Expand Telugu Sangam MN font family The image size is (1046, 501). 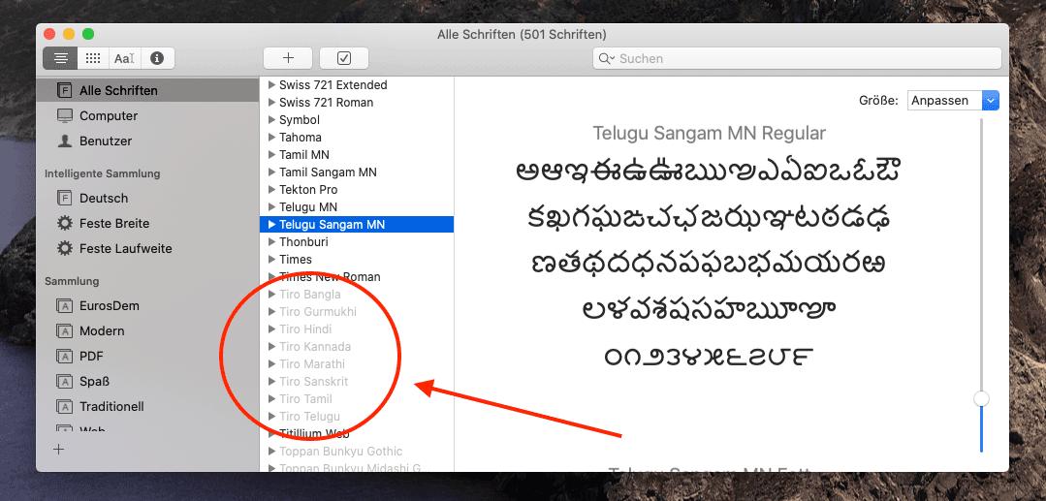point(271,225)
